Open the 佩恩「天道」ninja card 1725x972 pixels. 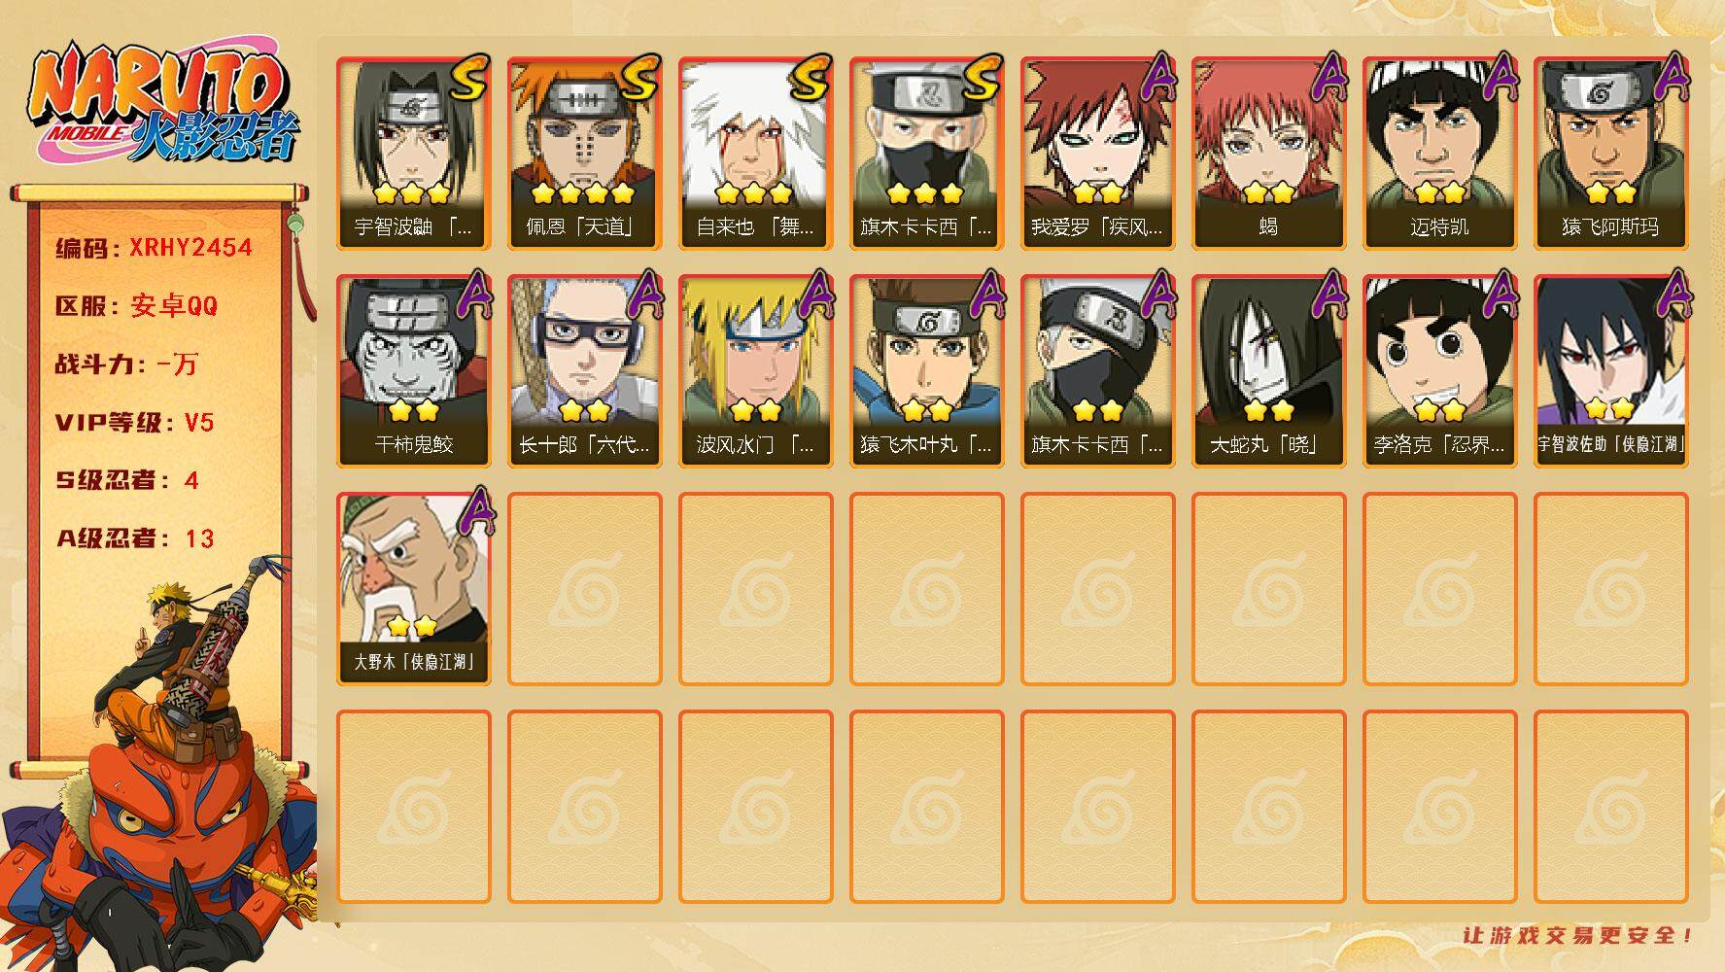pos(585,154)
